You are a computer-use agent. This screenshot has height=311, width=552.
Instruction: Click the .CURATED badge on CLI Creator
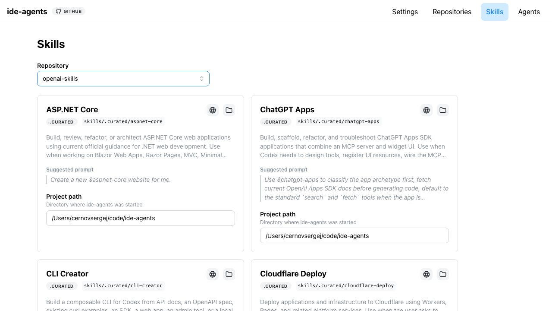tap(62, 286)
